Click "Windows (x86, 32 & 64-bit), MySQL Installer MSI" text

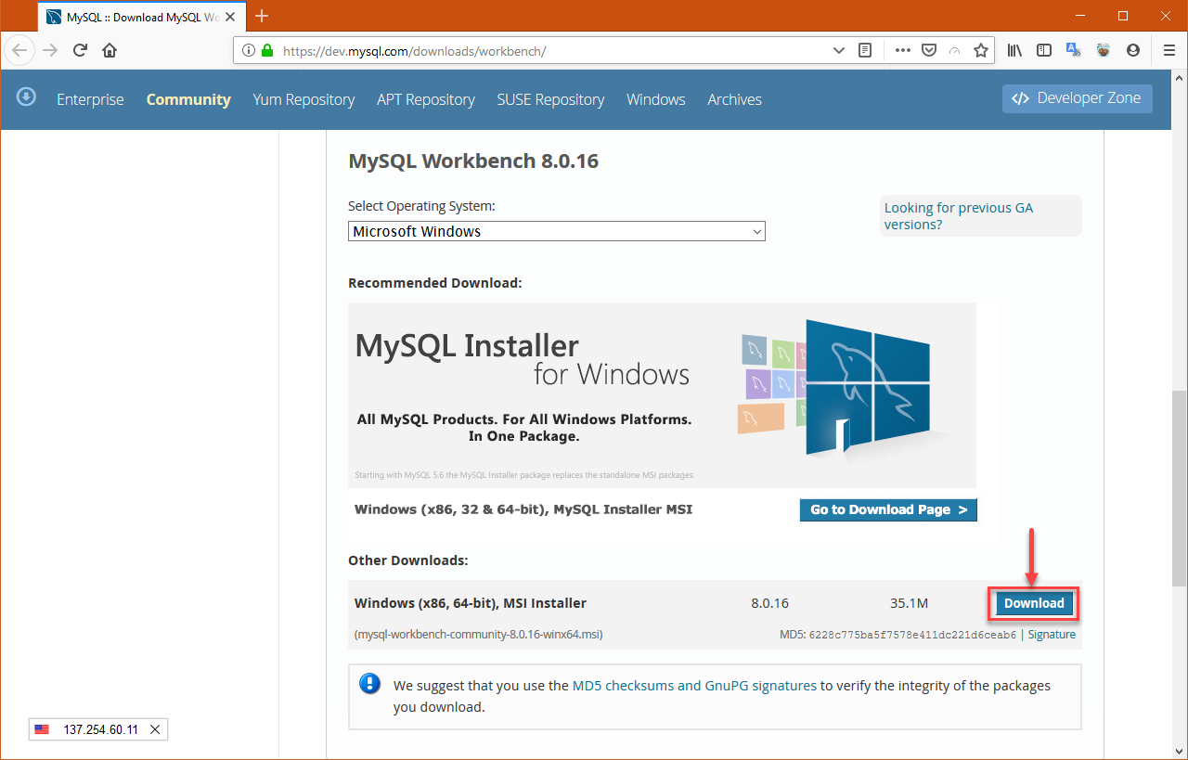click(523, 509)
